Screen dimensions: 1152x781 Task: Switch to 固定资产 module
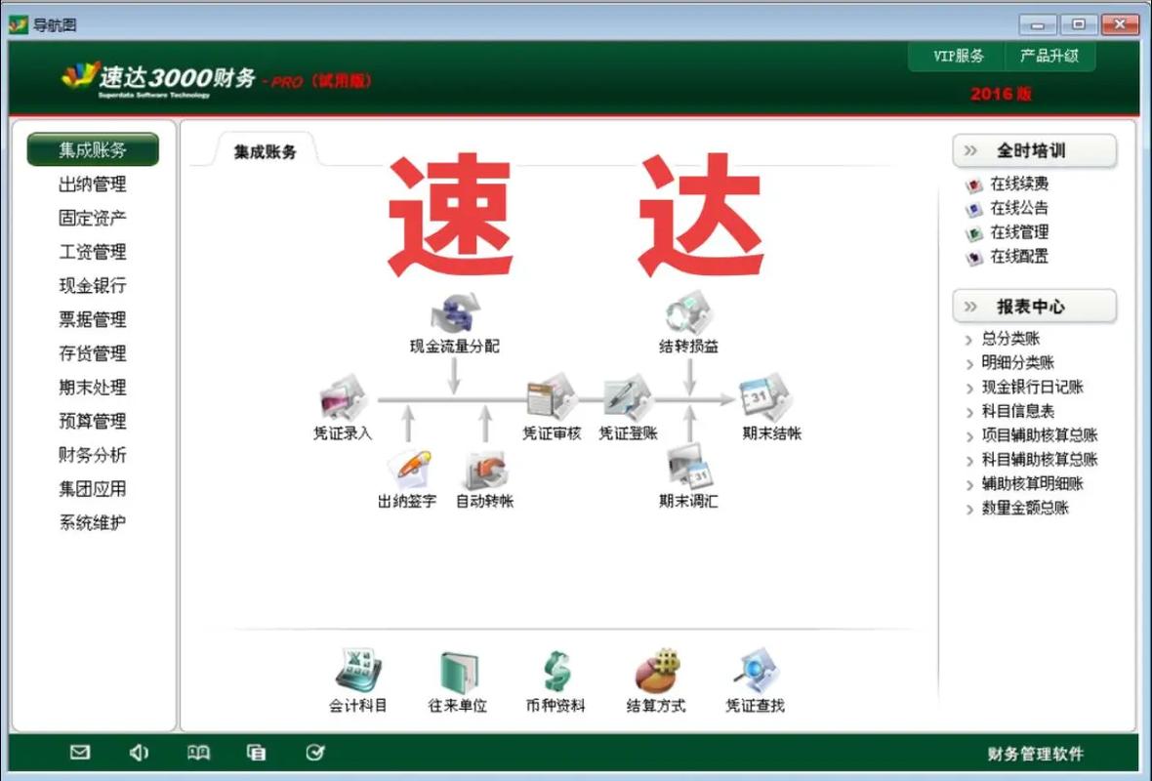click(93, 219)
